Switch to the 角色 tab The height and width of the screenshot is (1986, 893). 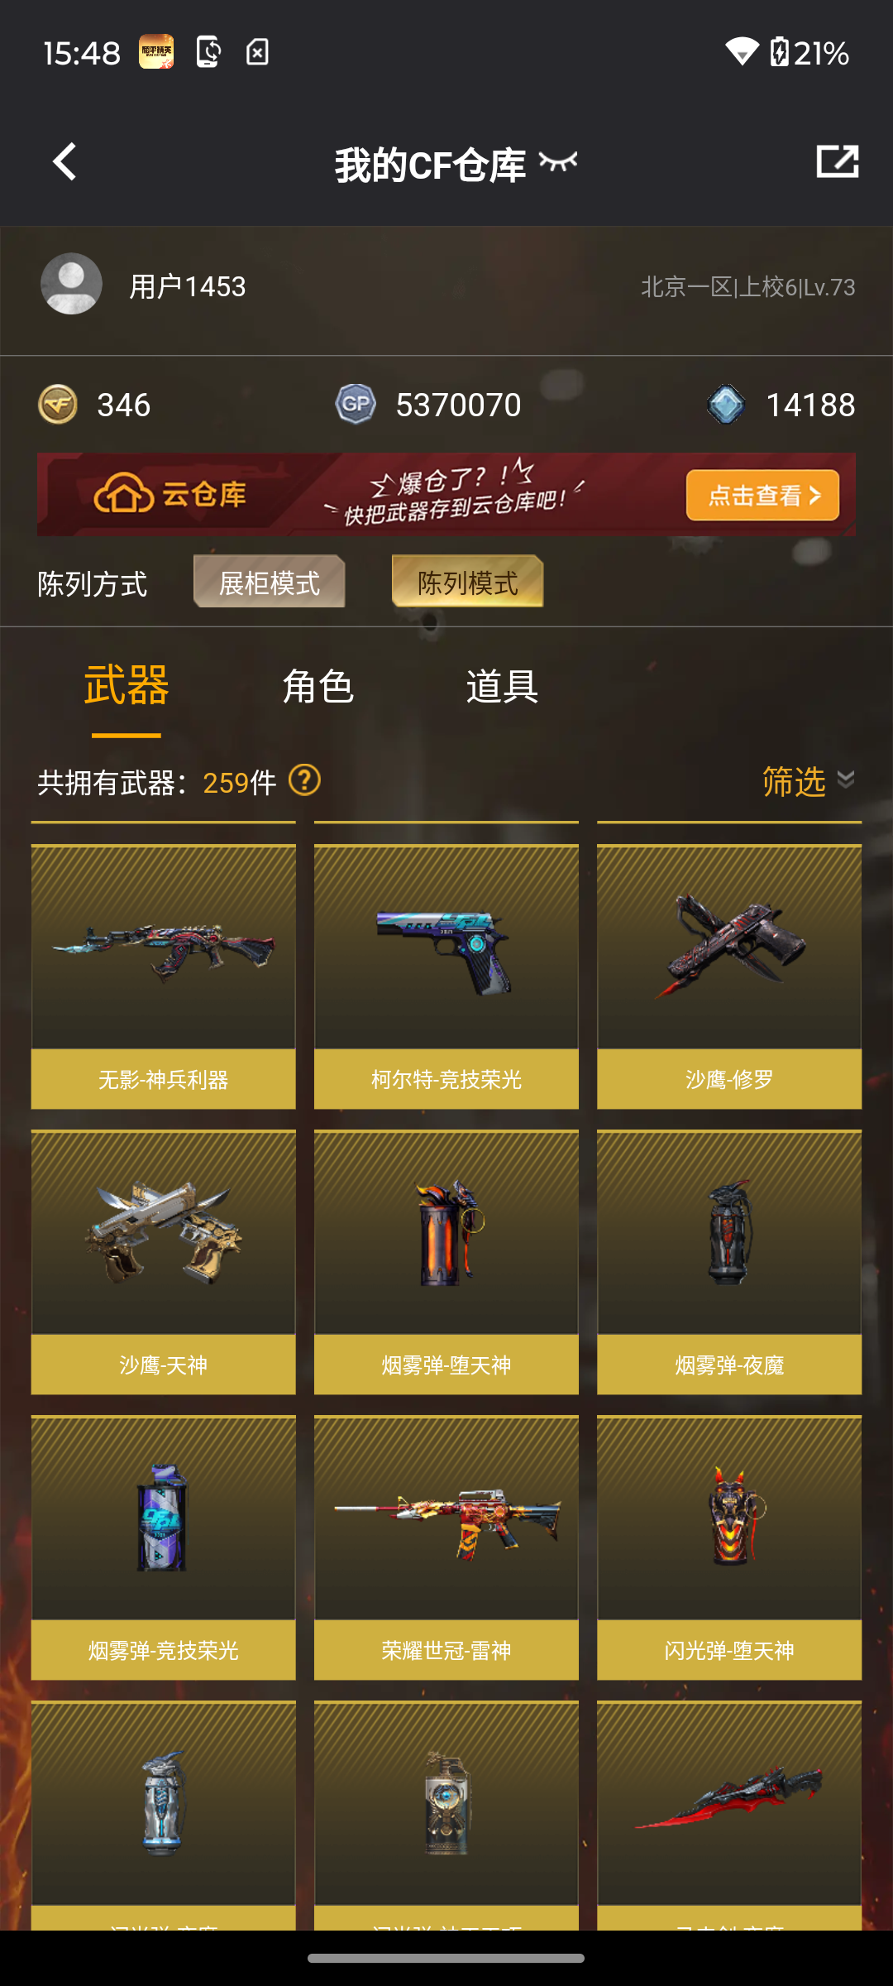pyautogui.click(x=318, y=686)
